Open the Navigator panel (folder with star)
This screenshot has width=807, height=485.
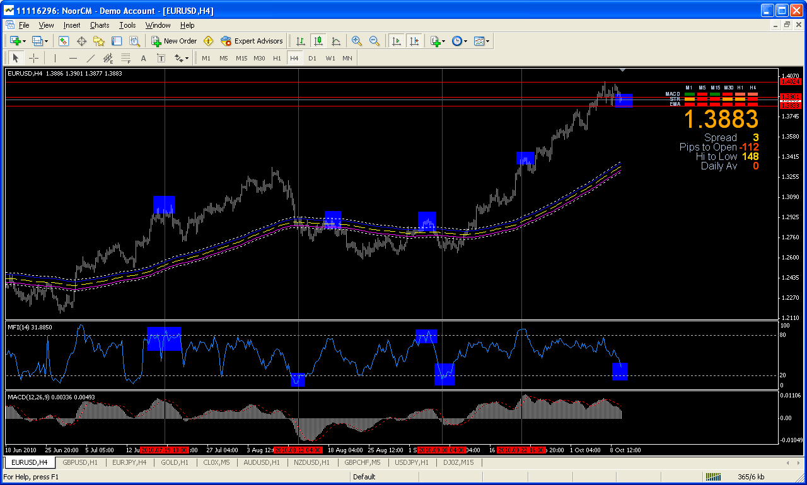click(x=99, y=41)
